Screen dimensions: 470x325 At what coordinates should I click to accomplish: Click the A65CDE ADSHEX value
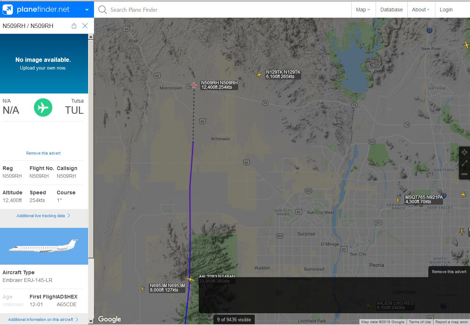tap(67, 304)
